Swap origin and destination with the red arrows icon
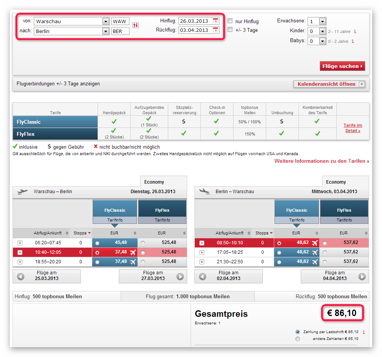Screen dimensions: 382x357 tap(136, 25)
